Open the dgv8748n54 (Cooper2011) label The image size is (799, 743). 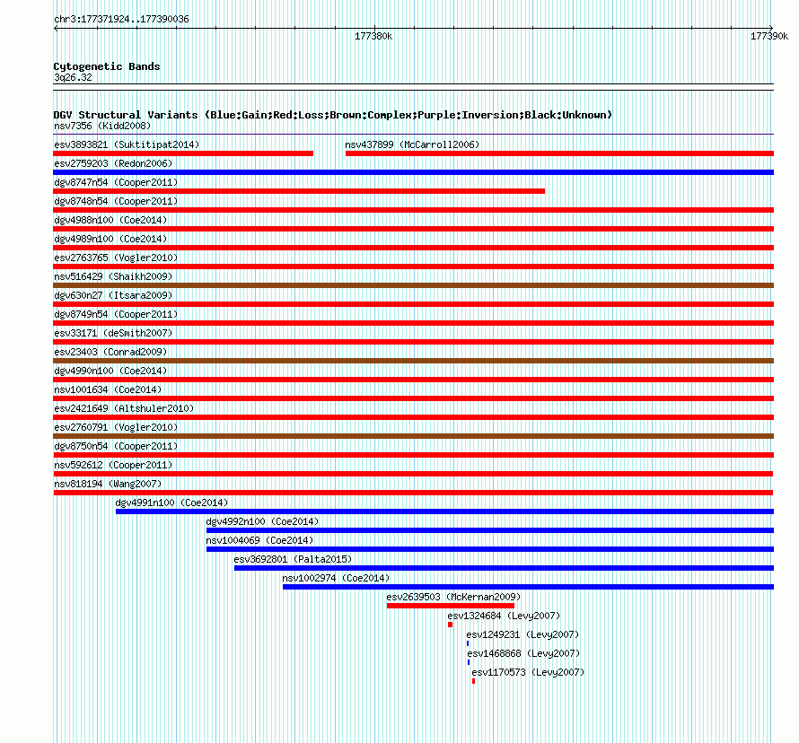point(116,201)
